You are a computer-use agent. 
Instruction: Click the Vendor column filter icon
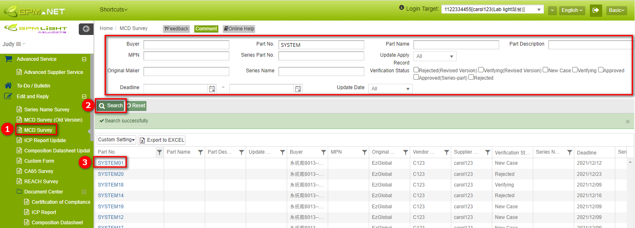click(x=446, y=152)
